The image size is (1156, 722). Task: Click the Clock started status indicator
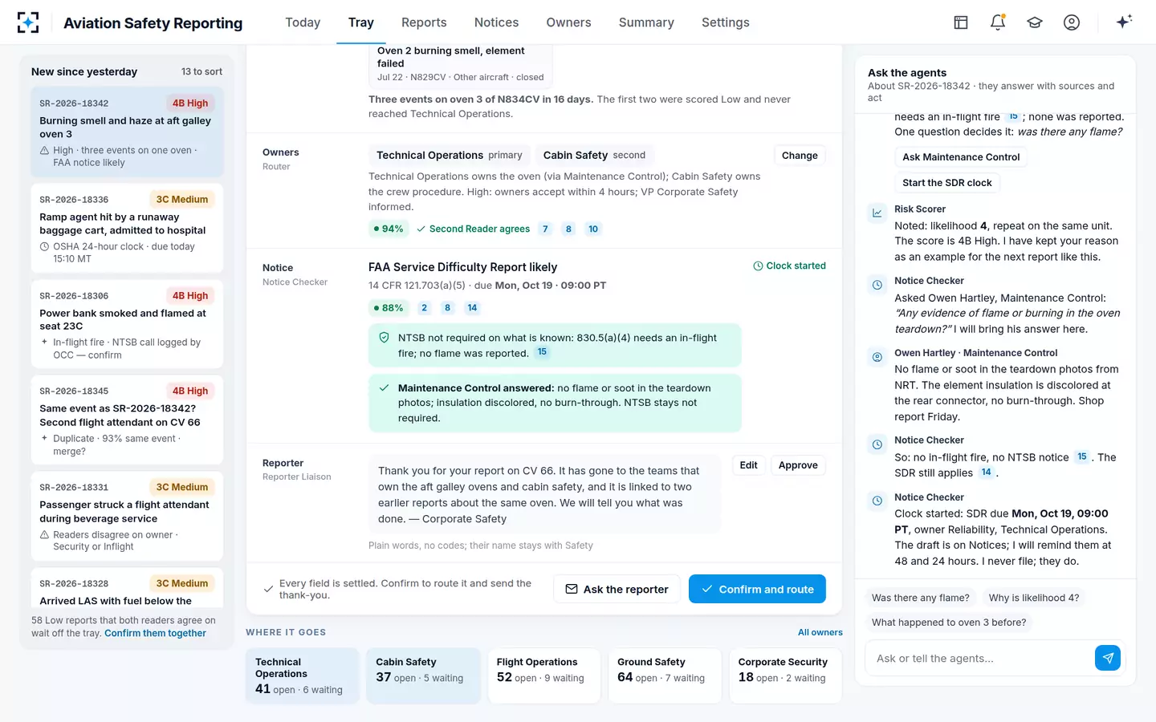[x=789, y=266]
